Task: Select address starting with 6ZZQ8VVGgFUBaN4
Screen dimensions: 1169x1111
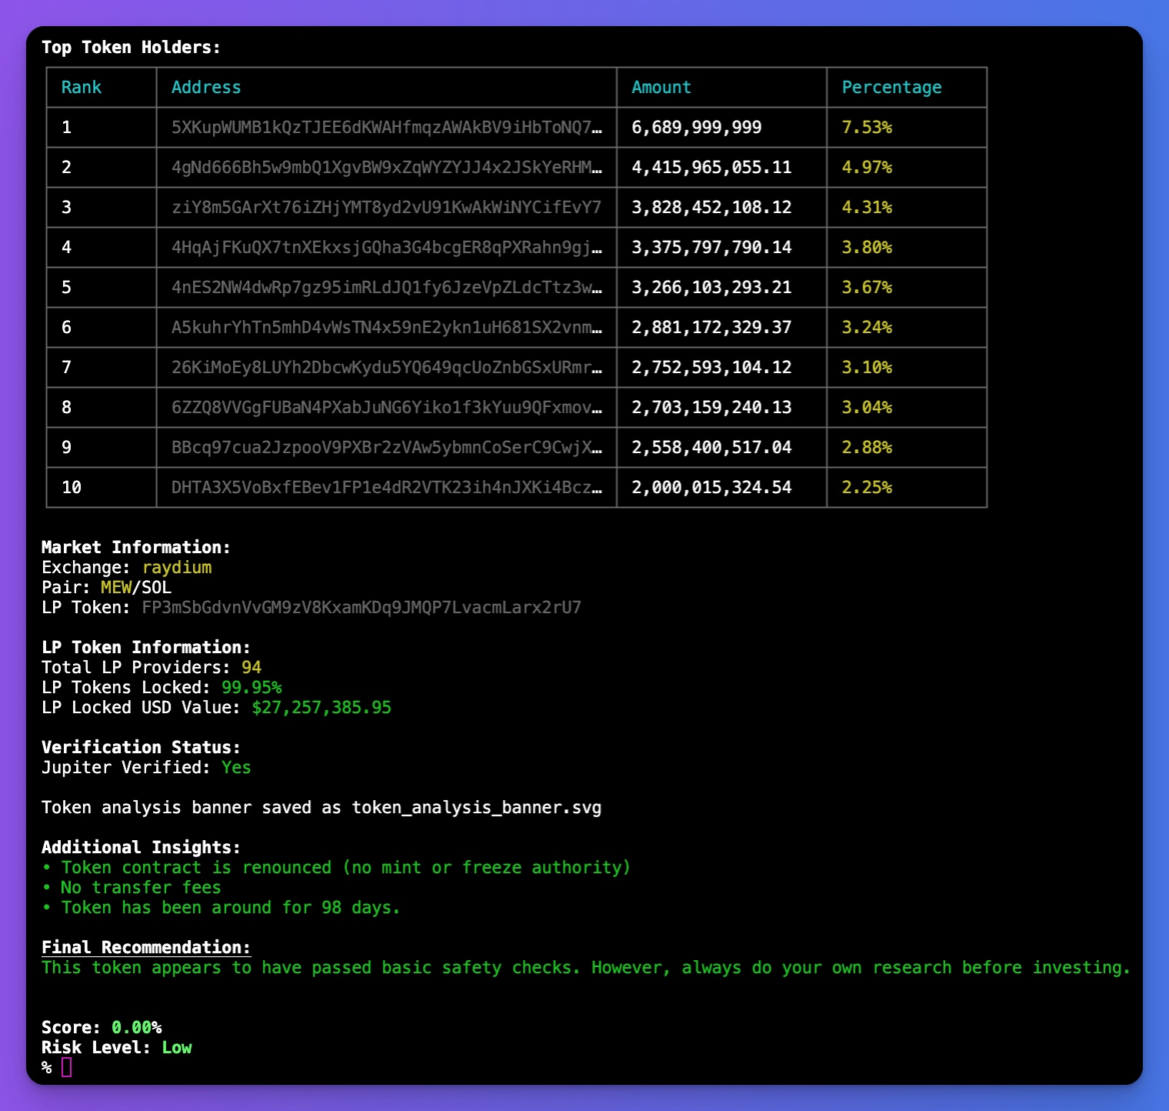Action: (387, 408)
